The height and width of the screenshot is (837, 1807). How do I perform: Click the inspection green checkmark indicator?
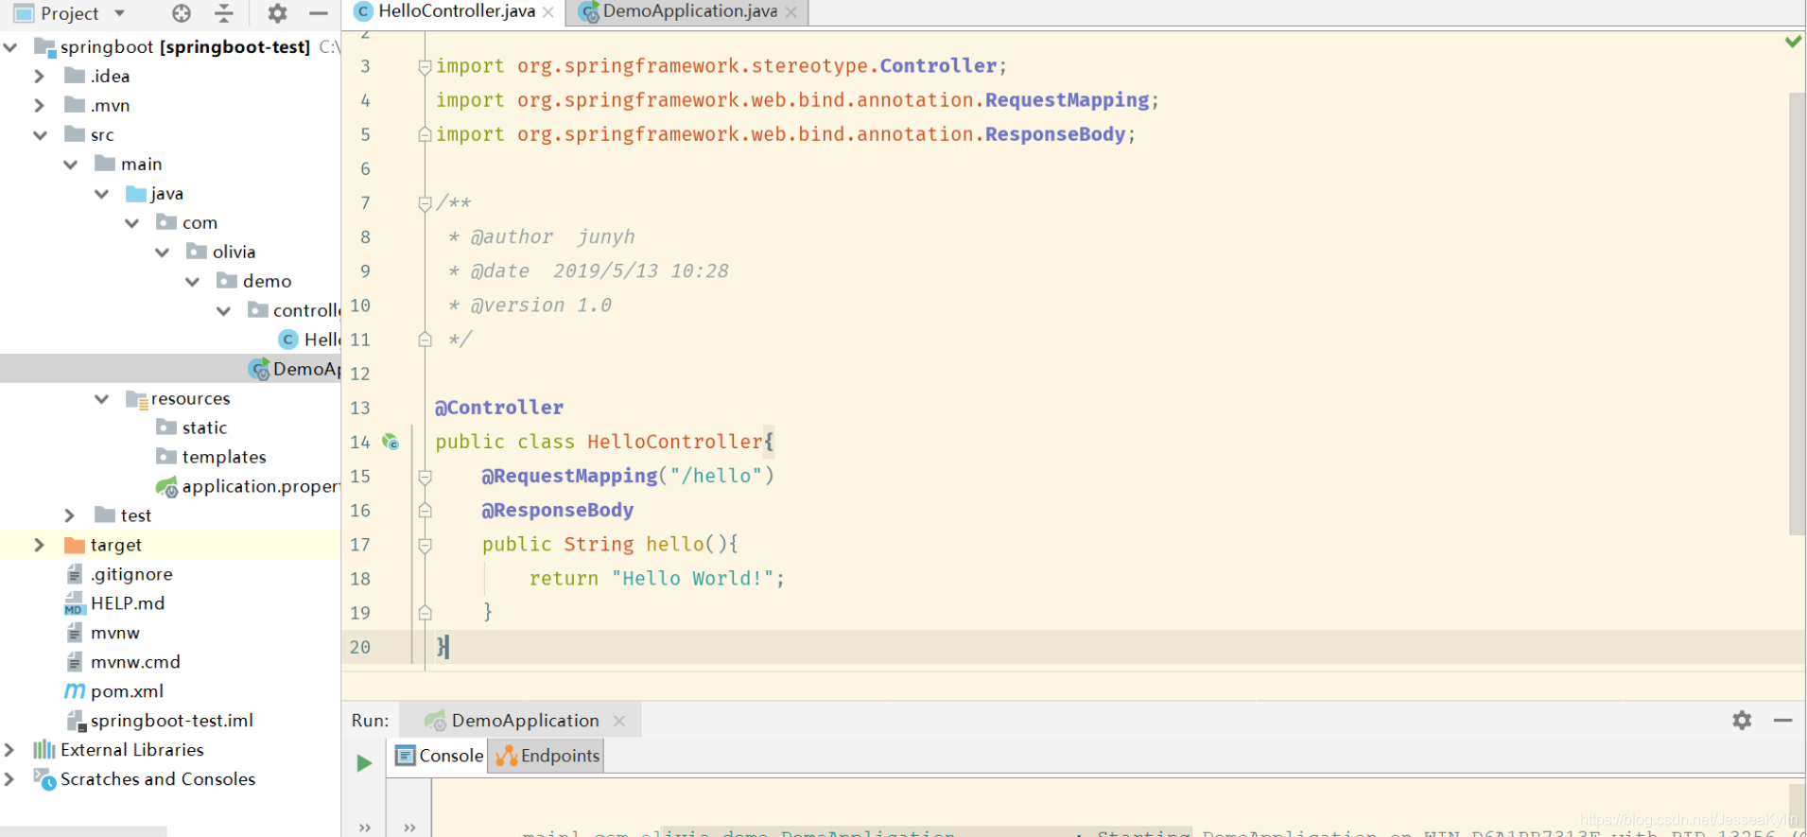click(x=1793, y=42)
